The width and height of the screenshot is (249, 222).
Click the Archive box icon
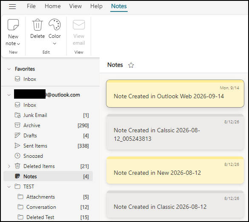[x=17, y=125]
